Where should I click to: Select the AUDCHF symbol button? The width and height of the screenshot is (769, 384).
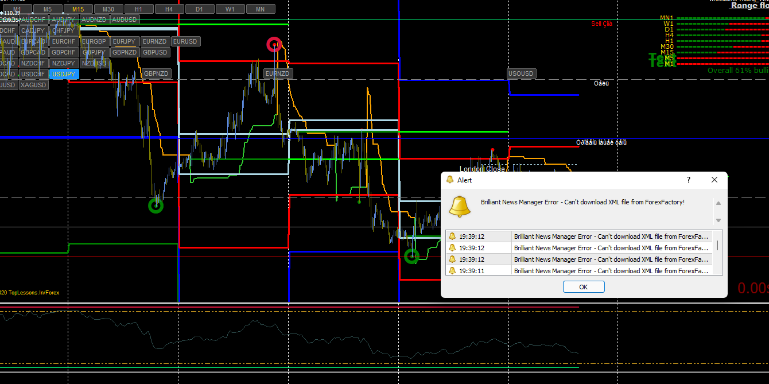click(33, 20)
